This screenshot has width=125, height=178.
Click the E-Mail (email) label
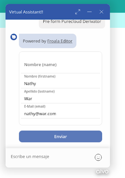tap(35, 106)
